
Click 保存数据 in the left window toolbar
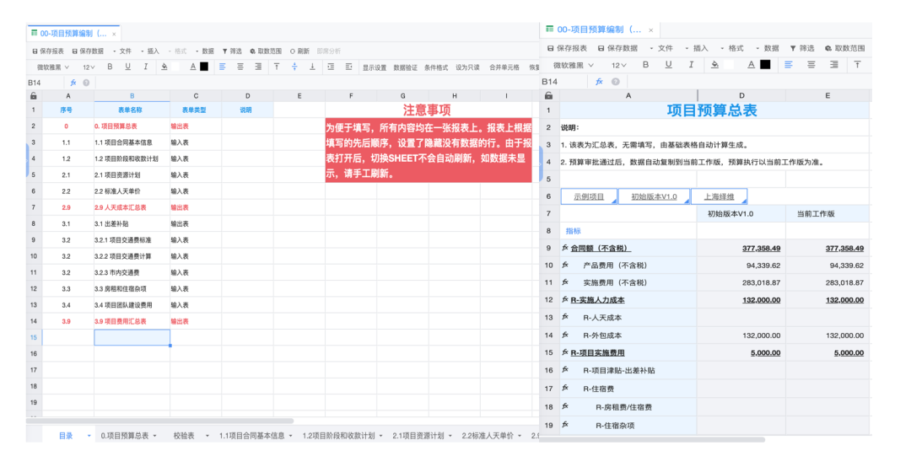(88, 51)
